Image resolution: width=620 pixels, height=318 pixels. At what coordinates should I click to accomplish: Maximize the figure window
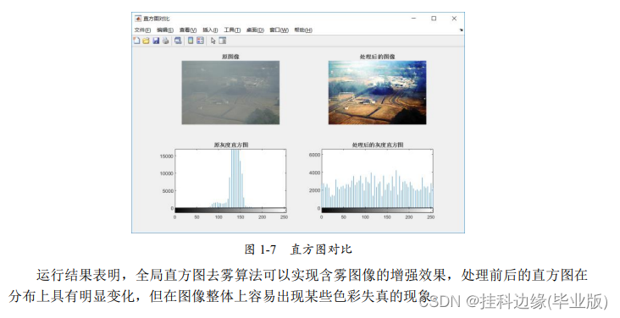(x=434, y=18)
